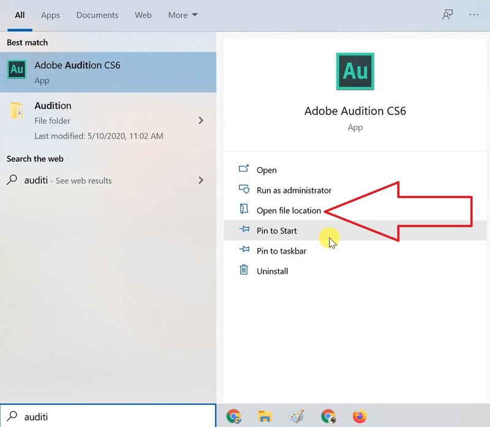The image size is (490, 427).
Task: Pin Adobe Audition CS6 to taskbar
Action: tap(280, 251)
